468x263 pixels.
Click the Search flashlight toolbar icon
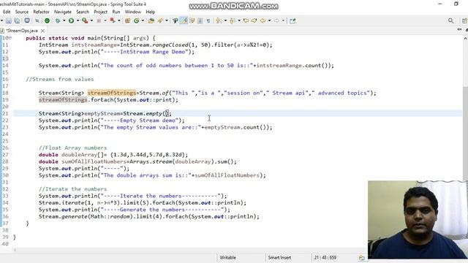point(175,20)
